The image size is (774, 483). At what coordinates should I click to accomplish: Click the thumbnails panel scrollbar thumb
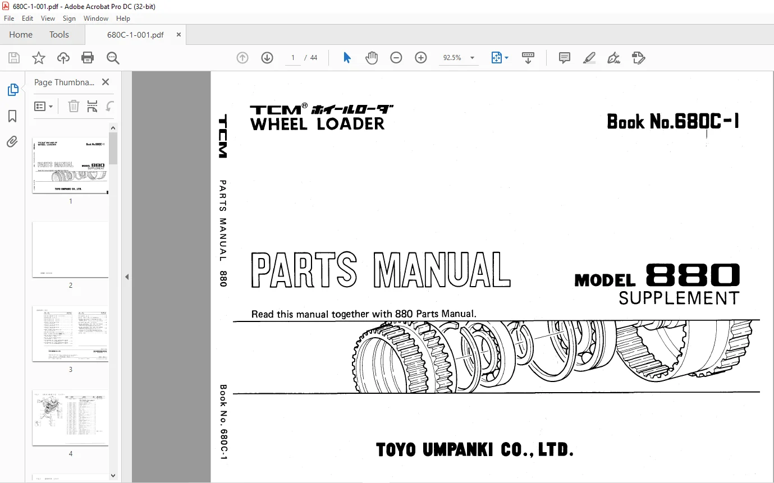click(x=113, y=148)
